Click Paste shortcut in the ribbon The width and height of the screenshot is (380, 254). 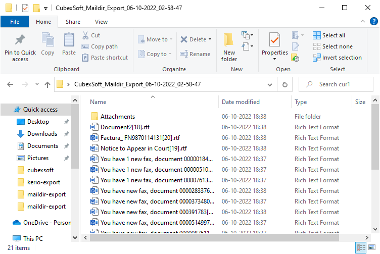coord(105,58)
